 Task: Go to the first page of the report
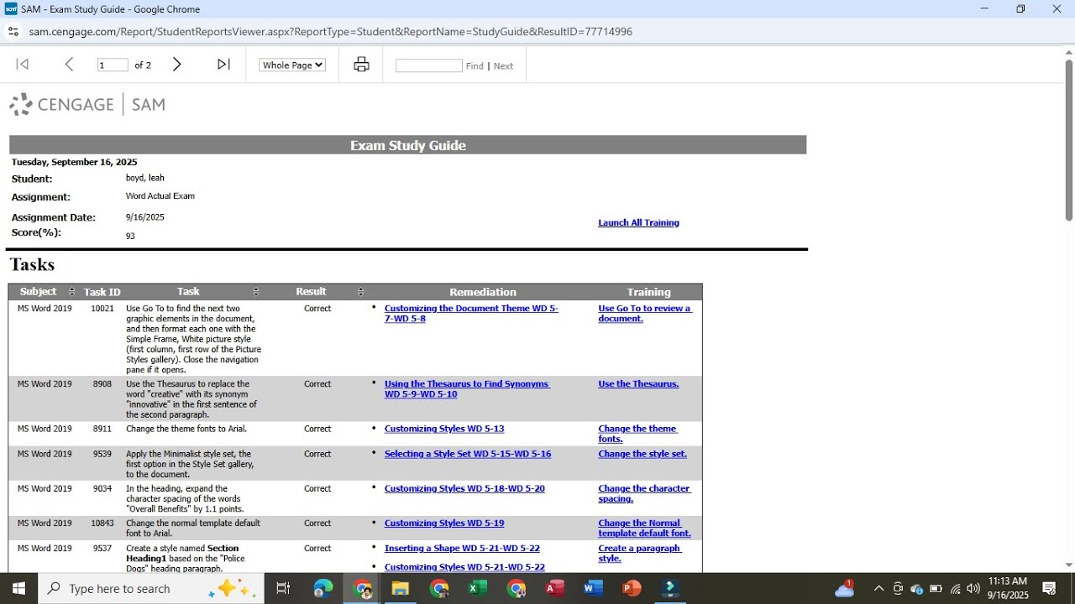tap(23, 65)
